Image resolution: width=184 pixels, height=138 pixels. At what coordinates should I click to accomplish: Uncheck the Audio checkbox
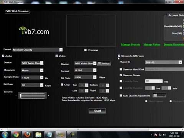[3, 56]
